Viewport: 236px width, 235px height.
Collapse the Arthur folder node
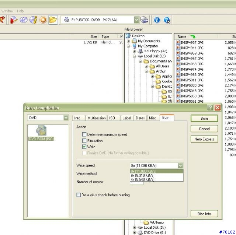146,71
